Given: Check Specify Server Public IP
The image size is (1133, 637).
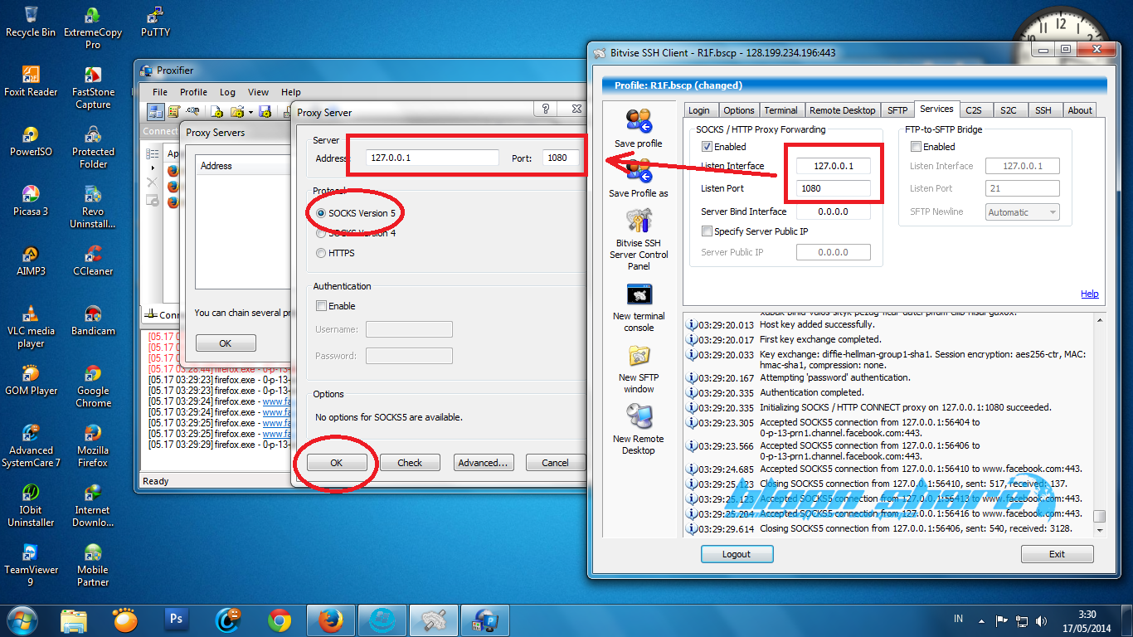Looking at the screenshot, I should tap(707, 231).
